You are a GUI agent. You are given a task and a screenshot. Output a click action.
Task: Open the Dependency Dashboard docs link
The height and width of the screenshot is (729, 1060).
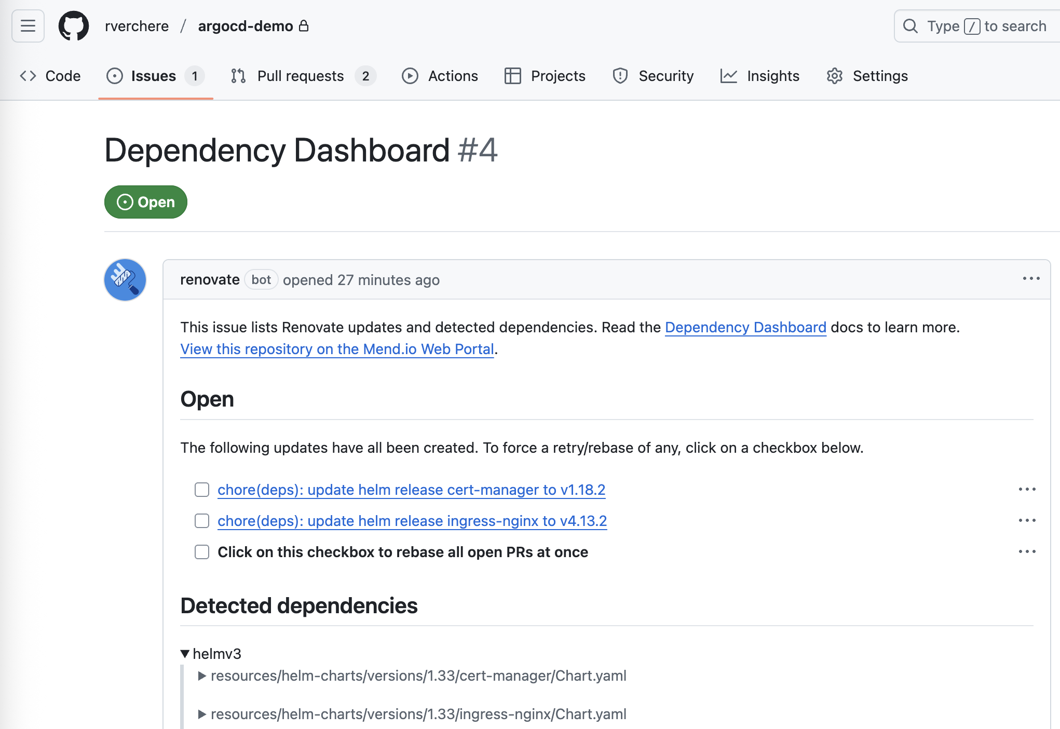tap(745, 327)
